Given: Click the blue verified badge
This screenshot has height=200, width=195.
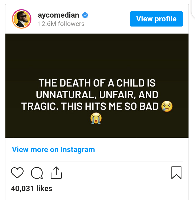Looking at the screenshot, I should [x=85, y=15].
